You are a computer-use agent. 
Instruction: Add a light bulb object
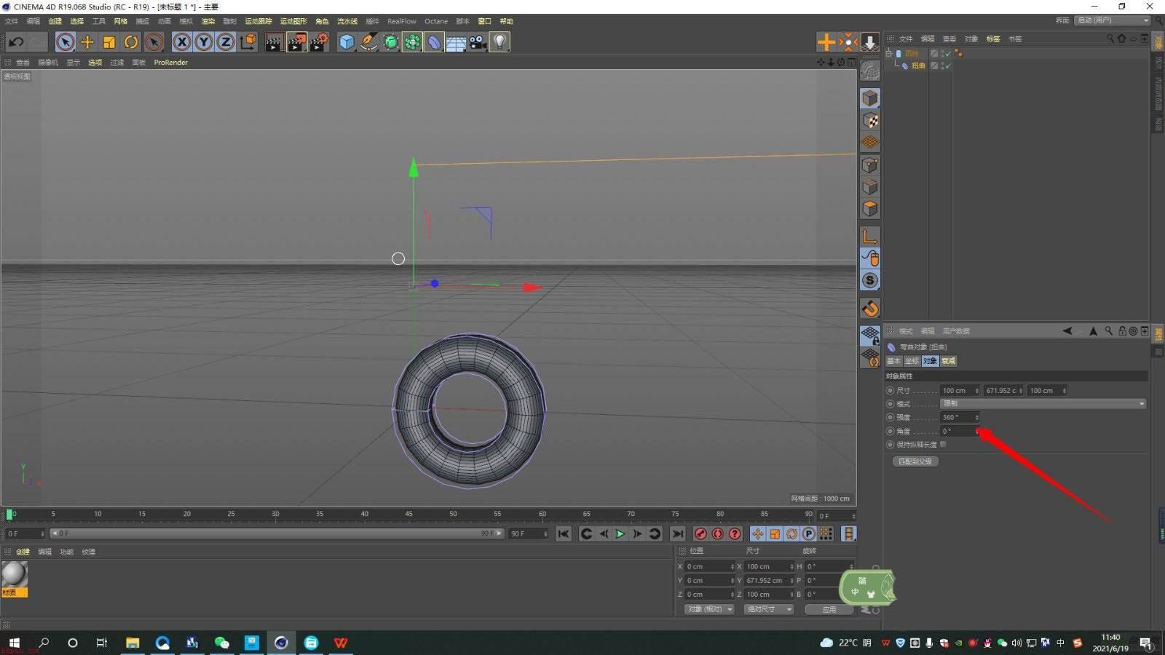click(499, 42)
